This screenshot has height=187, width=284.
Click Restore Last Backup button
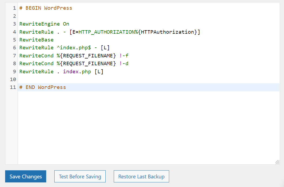[141, 176]
